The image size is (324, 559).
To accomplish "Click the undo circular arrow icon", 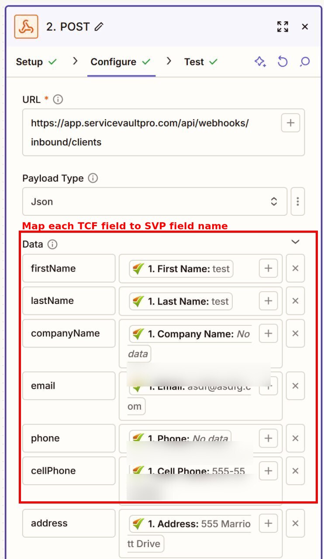I will click(283, 62).
